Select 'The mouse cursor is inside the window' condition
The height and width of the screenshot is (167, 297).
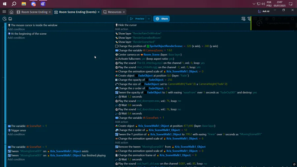[x=33, y=25]
